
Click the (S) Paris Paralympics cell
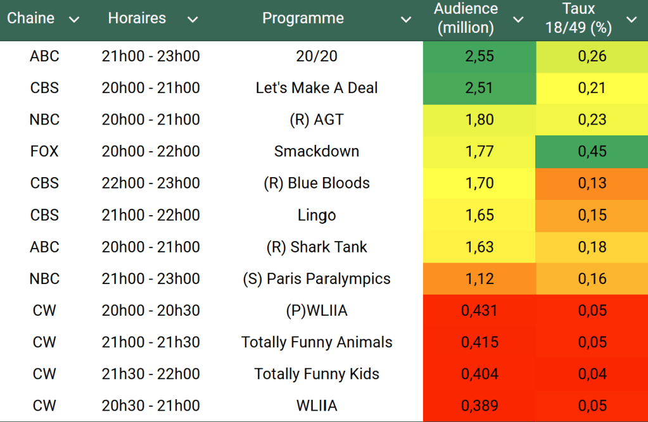click(317, 278)
